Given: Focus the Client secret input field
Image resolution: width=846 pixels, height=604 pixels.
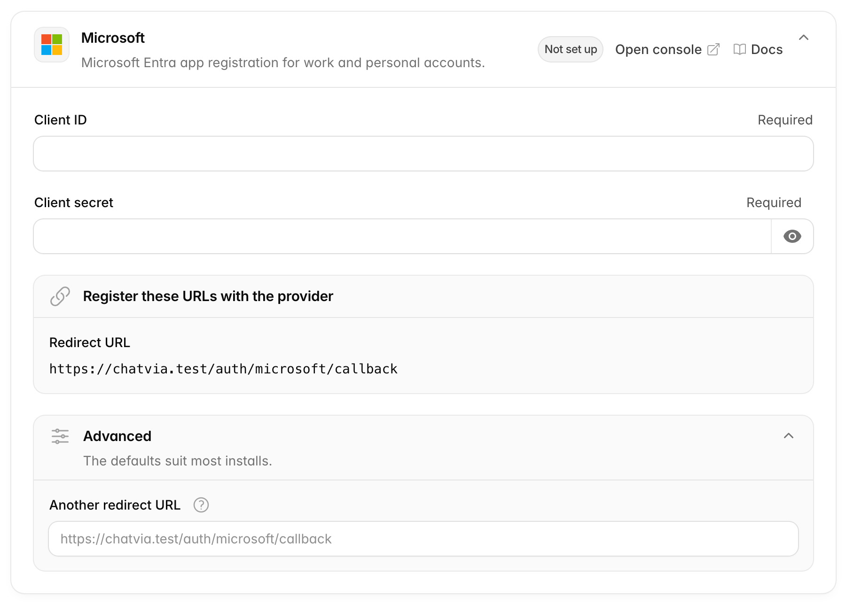Looking at the screenshot, I should [402, 236].
